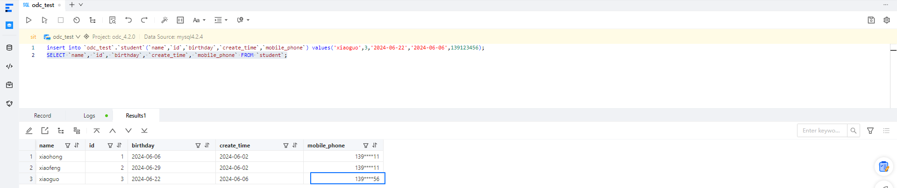Switch to the Record tab
The height and width of the screenshot is (188, 897).
point(43,116)
